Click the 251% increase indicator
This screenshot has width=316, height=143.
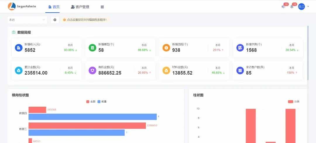pyautogui.click(x=218, y=50)
